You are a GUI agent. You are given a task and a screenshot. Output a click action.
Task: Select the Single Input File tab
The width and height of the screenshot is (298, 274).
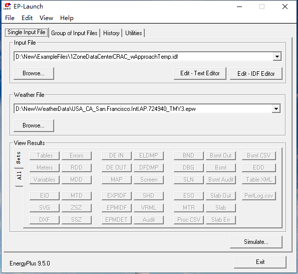[x=27, y=32]
